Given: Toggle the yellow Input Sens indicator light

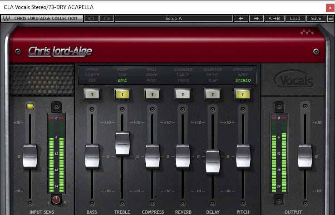Looking at the screenshot, I should [x=30, y=106].
